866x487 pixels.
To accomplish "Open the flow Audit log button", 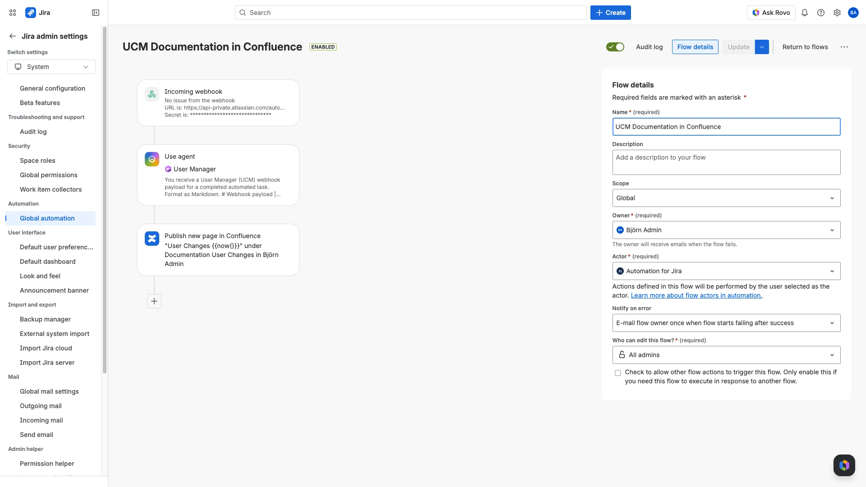I will [649, 47].
